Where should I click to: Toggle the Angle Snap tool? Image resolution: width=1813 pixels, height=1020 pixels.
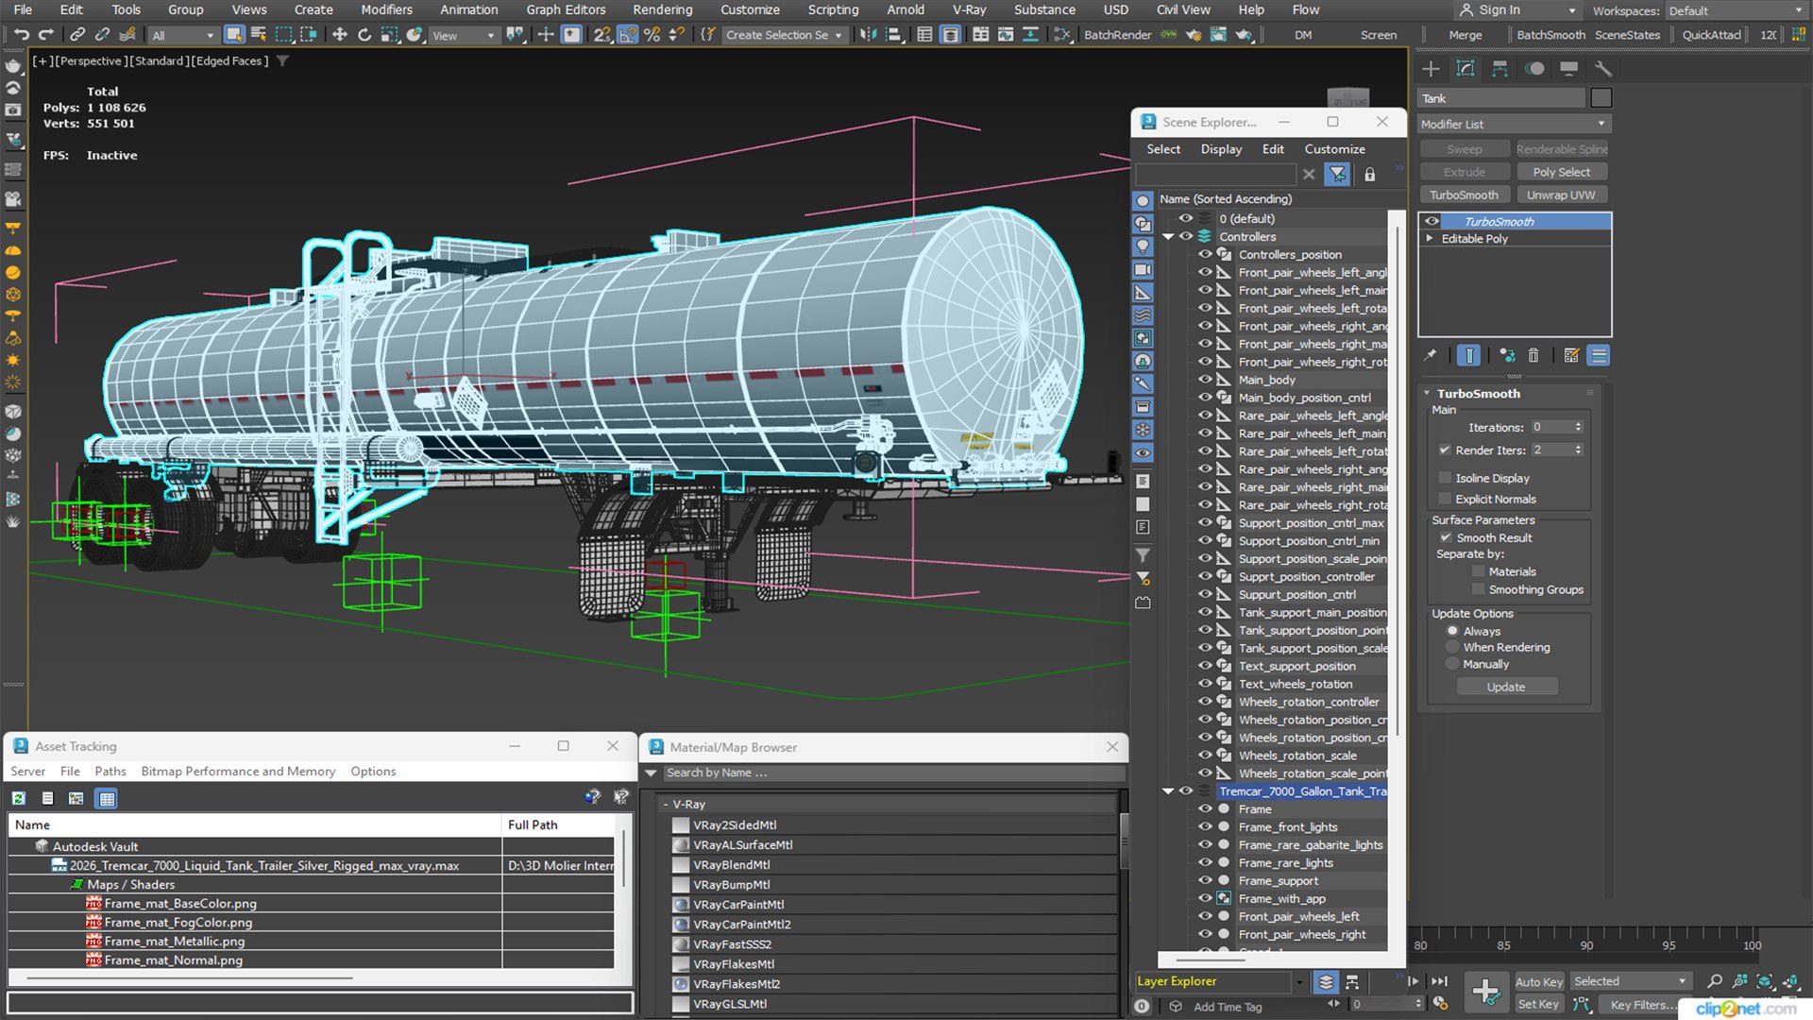click(x=627, y=35)
